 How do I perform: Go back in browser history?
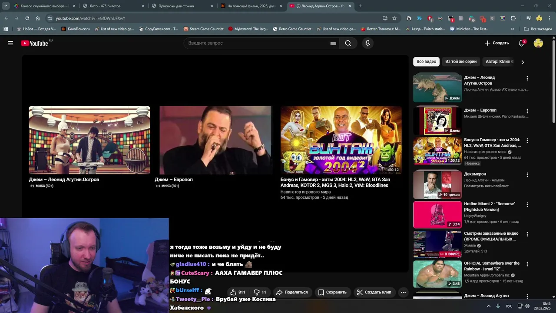click(x=6, y=18)
